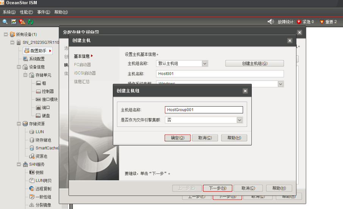Click the Host001 host name field

(x=220, y=74)
